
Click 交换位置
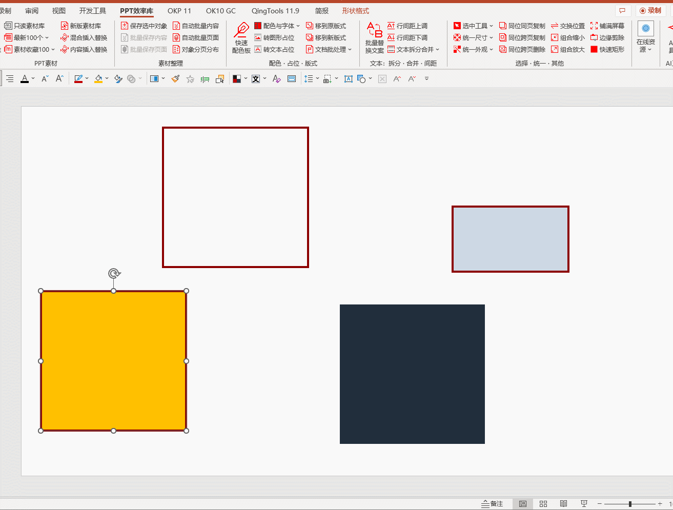click(x=568, y=26)
